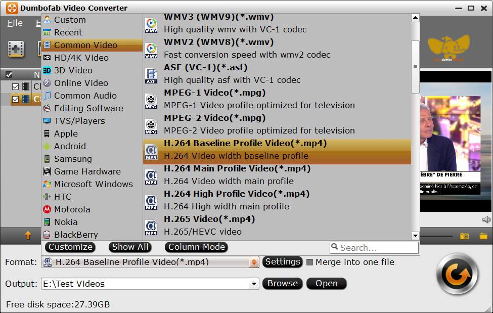The image size is (493, 313).
Task: Start conversion with the round orange button
Action: tap(457, 274)
